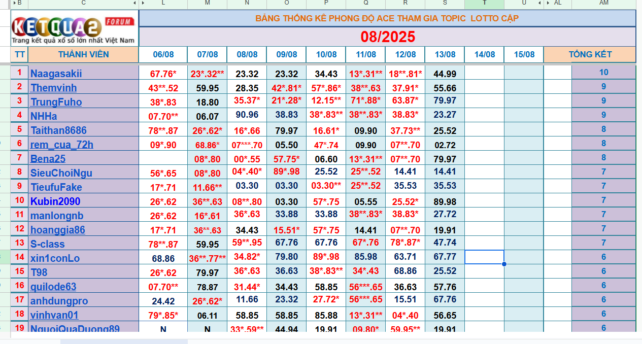Select the TỔNG KẾT header cell
This screenshot has height=344, width=642.
(x=590, y=54)
